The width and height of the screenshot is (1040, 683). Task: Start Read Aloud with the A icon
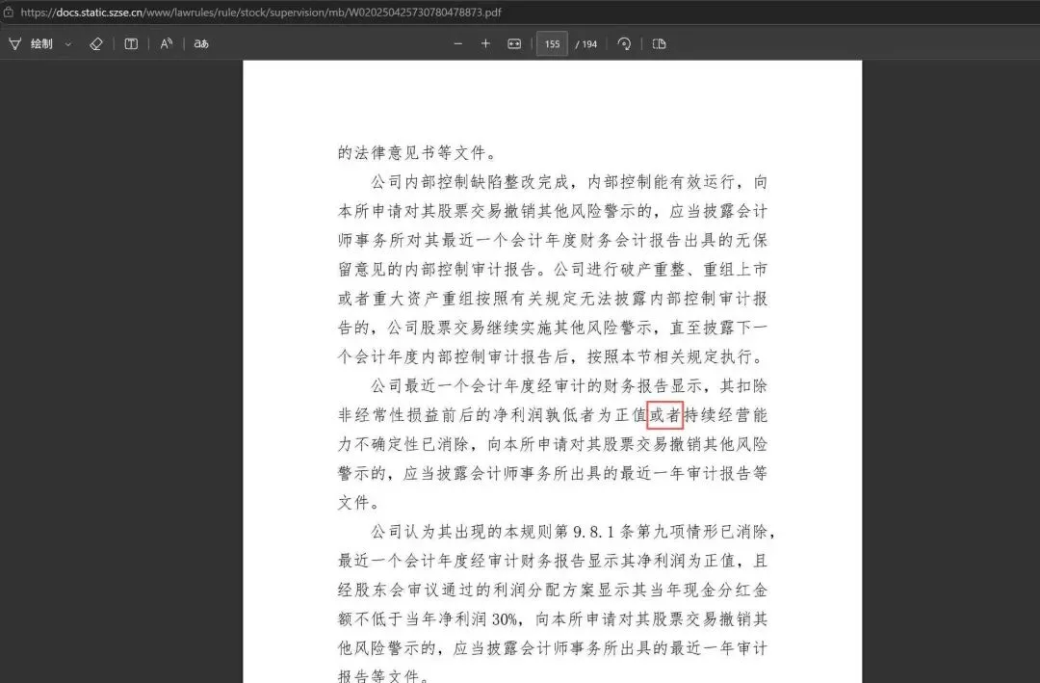coord(167,43)
